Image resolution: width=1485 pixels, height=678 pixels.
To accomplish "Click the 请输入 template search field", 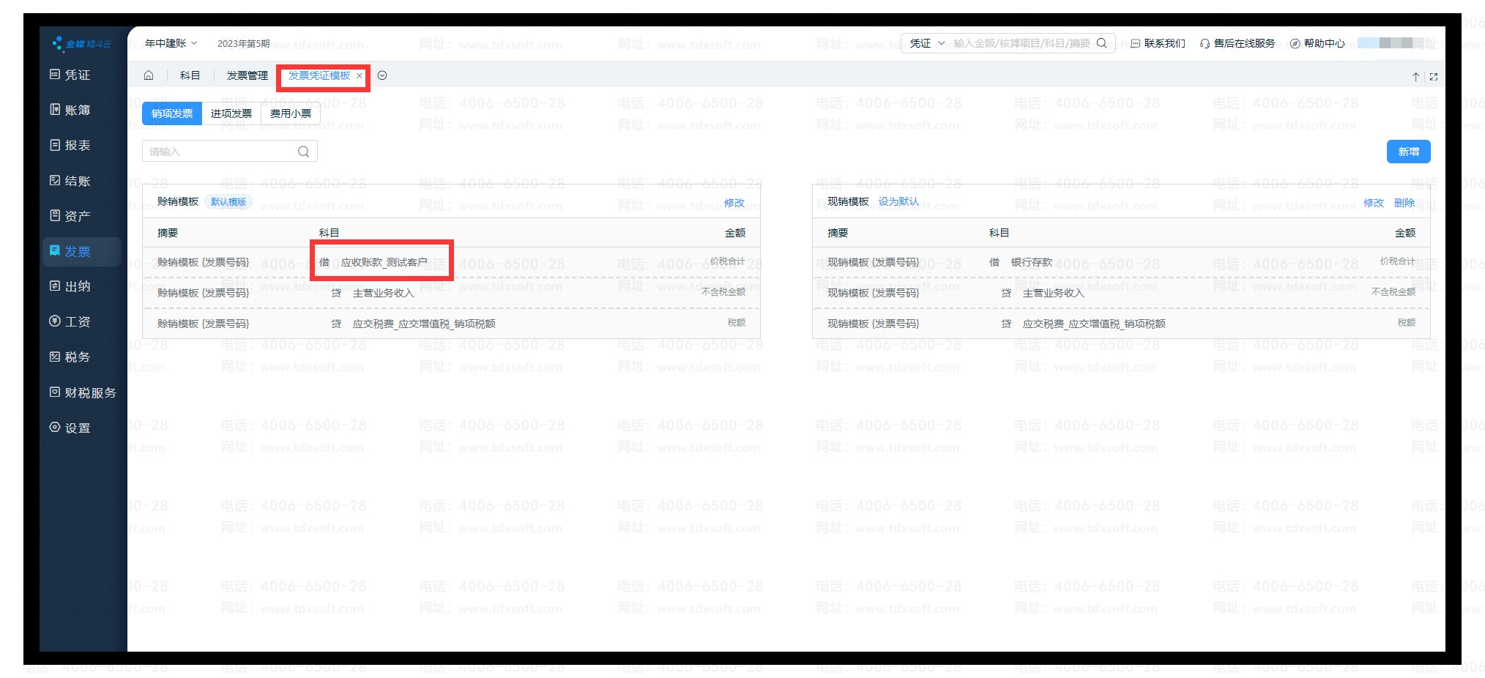I will pos(220,152).
